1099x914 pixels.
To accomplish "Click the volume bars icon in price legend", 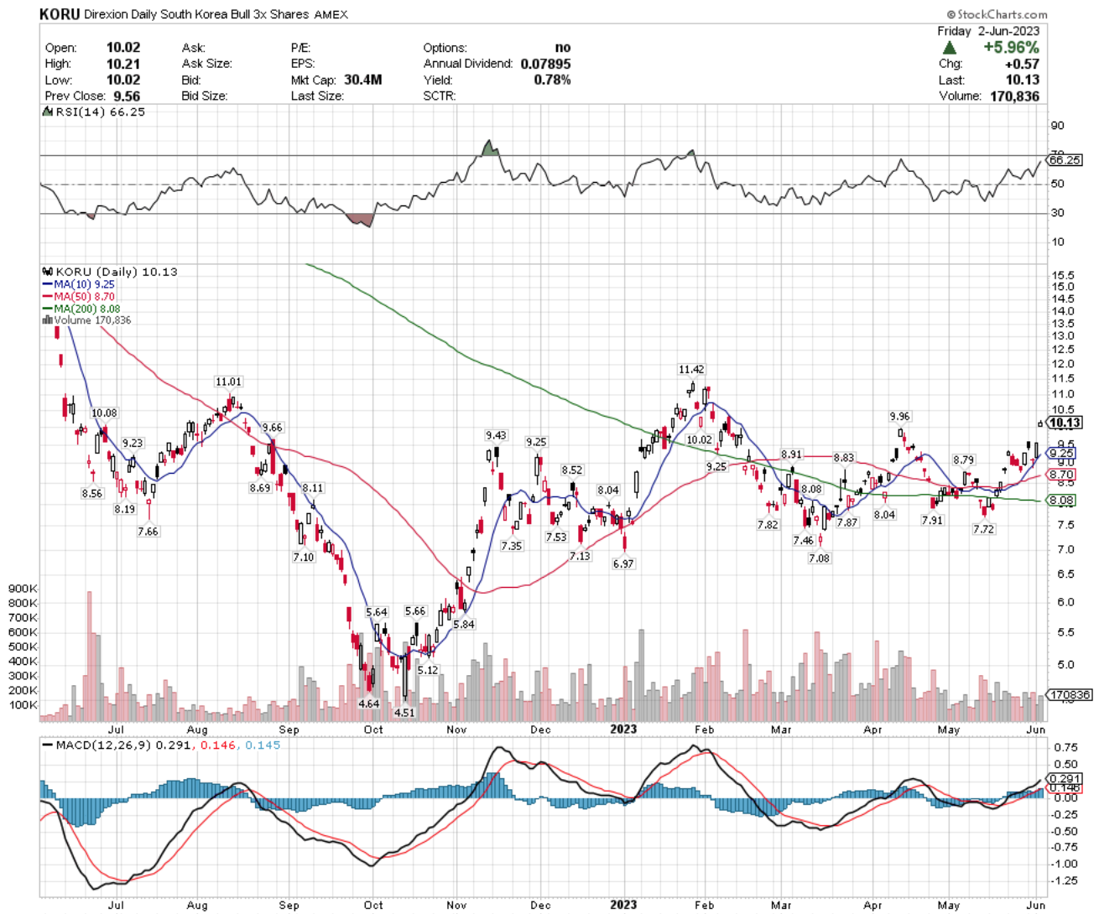I will pyautogui.click(x=48, y=320).
